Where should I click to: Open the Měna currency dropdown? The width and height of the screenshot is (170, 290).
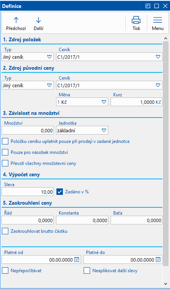(104, 102)
